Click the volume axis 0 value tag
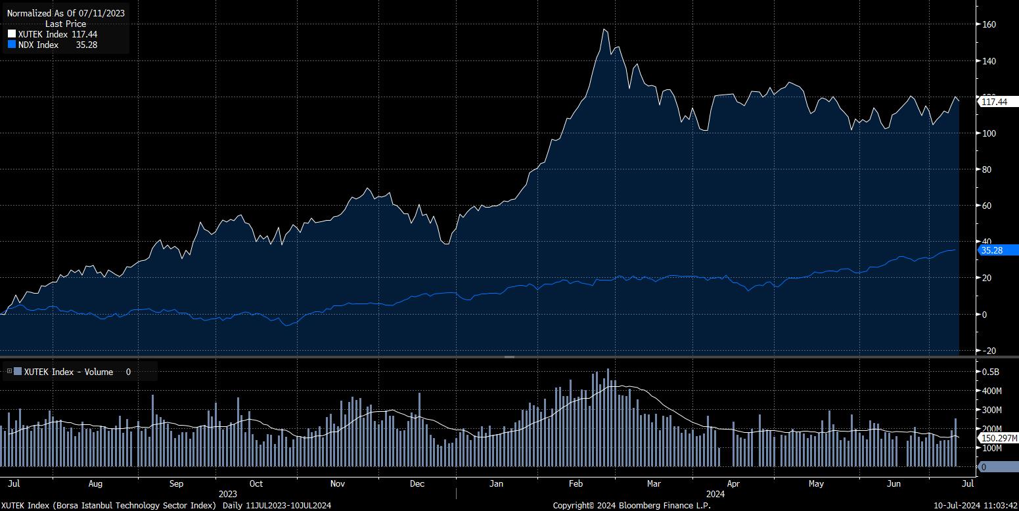The width and height of the screenshot is (1019, 511). pyautogui.click(x=998, y=466)
